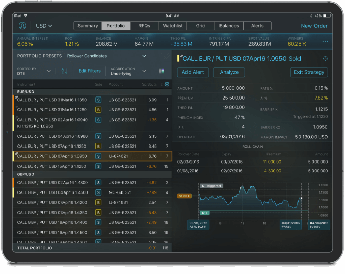Open column settings gear in instrument list

coord(167,84)
